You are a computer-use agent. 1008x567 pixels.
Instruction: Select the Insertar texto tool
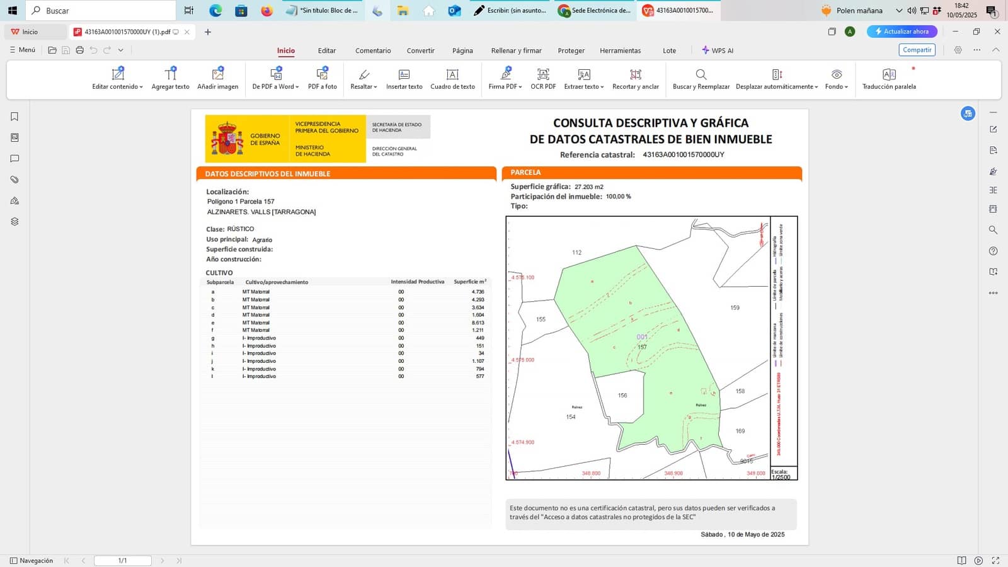[x=404, y=79]
